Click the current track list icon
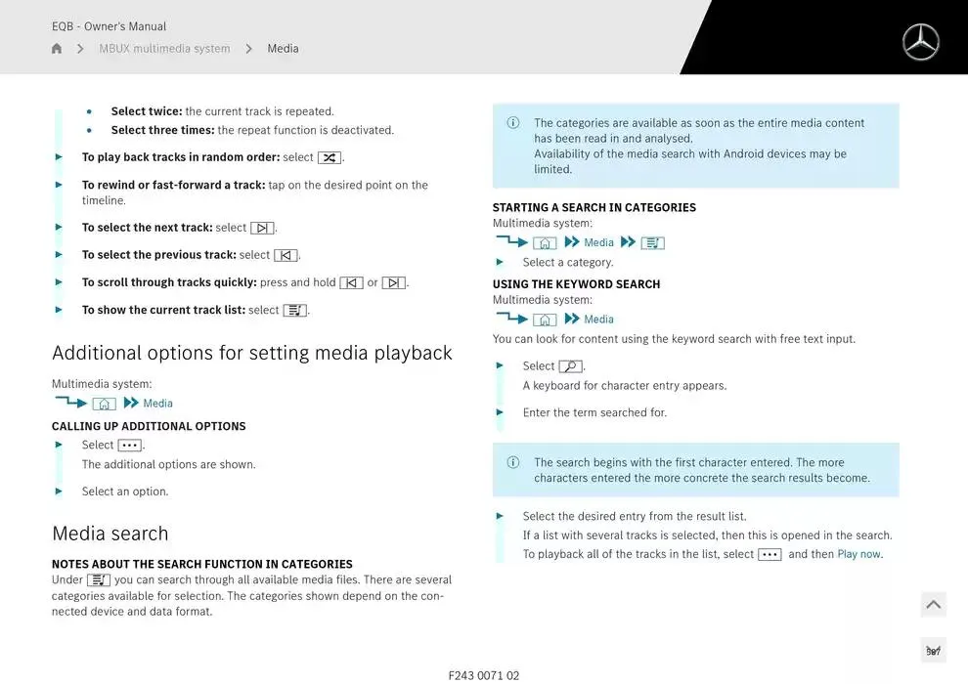 (x=294, y=310)
